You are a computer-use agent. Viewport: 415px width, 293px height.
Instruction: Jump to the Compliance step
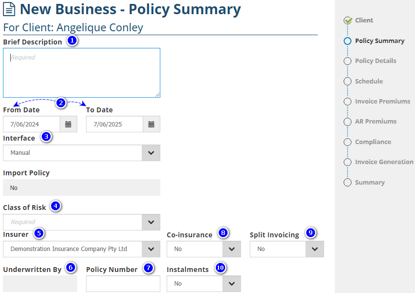373,142
